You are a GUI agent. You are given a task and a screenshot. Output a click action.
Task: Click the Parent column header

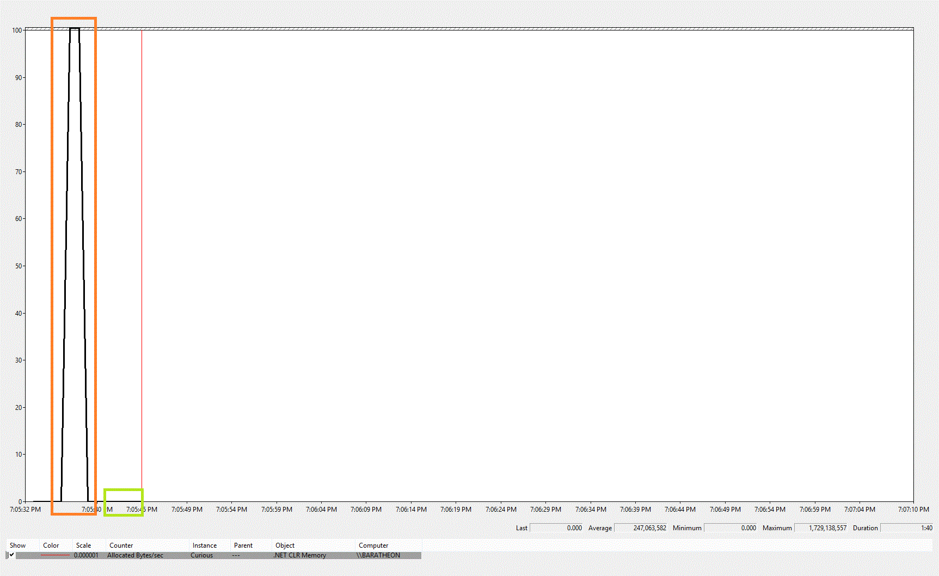click(243, 545)
